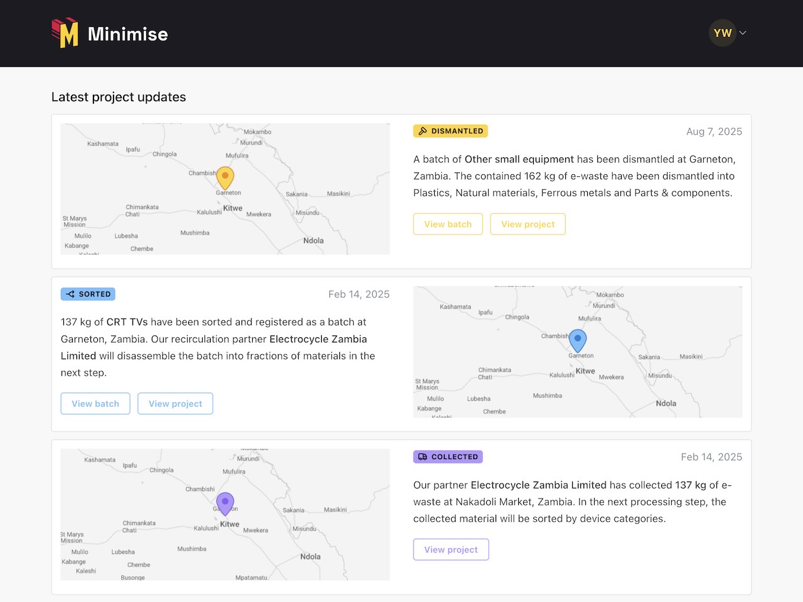Select the blue map pin near Garneton
This screenshot has height=602, width=803.
tap(578, 340)
